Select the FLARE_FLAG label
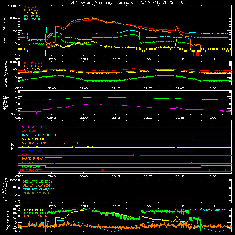 point(31,147)
